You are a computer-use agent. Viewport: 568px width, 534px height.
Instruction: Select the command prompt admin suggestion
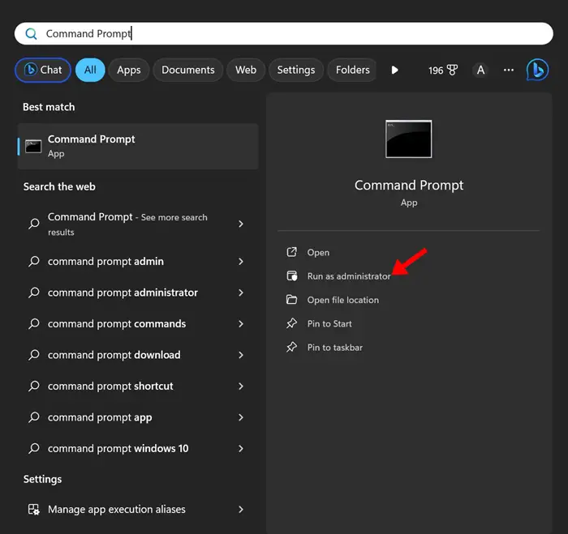click(x=138, y=261)
